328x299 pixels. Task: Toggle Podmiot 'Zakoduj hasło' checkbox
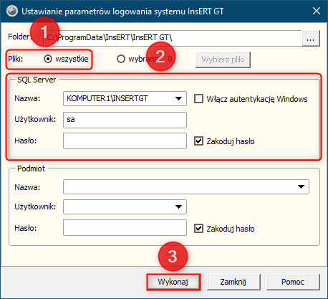click(198, 229)
